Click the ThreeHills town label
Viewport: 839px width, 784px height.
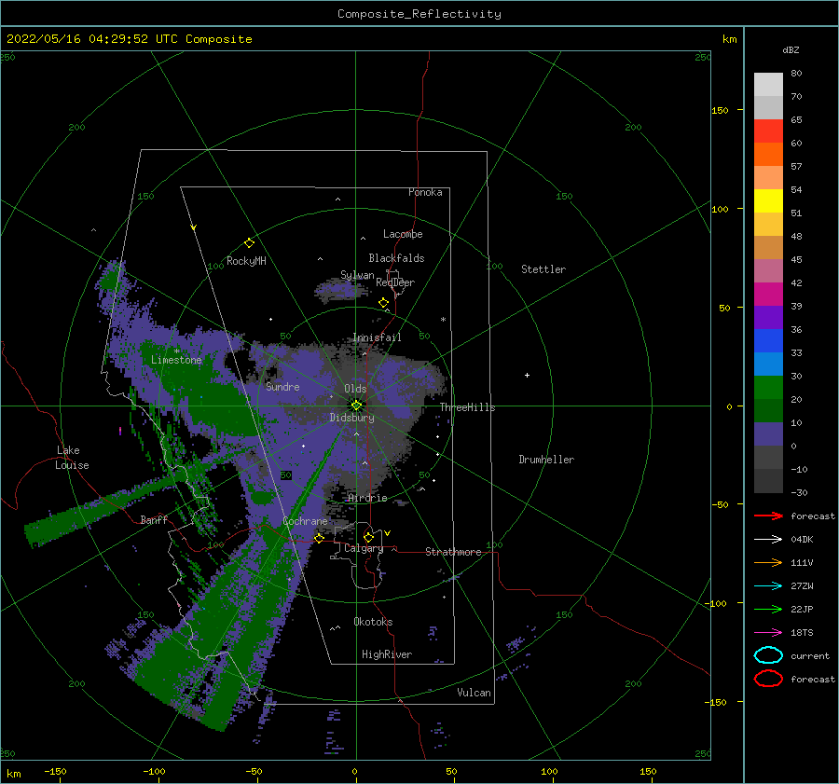tap(468, 407)
